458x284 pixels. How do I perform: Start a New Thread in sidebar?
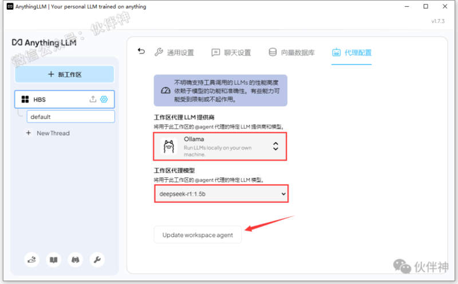(x=53, y=133)
